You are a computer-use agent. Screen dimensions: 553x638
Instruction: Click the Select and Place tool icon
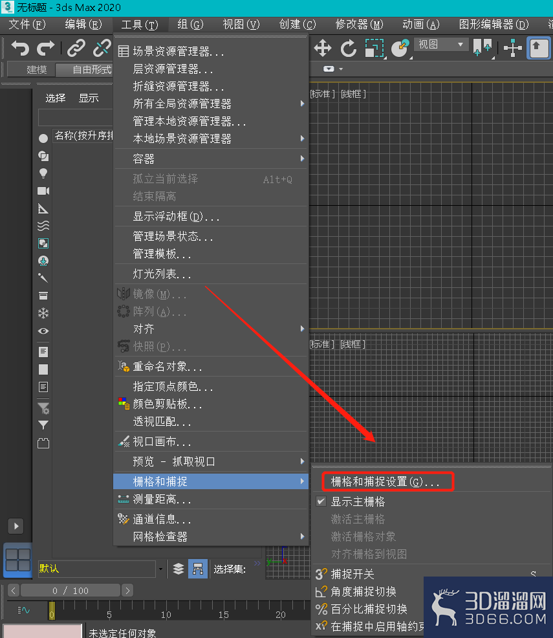click(400, 48)
